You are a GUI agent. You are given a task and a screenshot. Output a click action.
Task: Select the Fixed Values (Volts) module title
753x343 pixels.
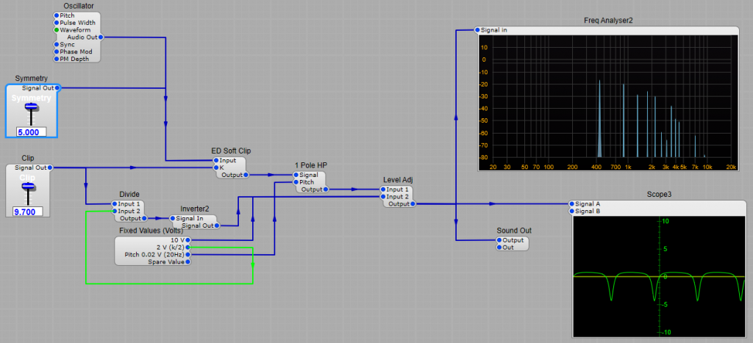(x=151, y=231)
